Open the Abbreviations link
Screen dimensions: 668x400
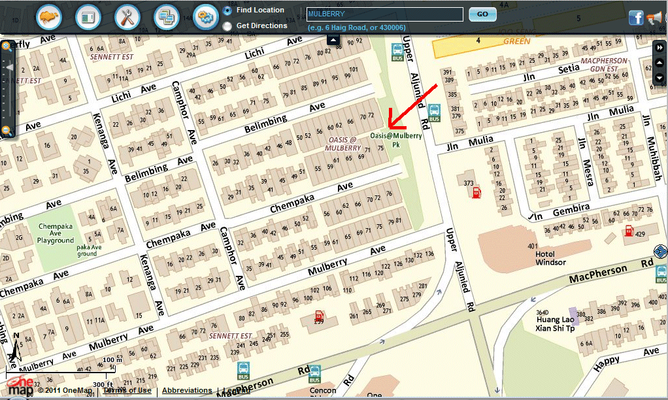[x=186, y=390]
